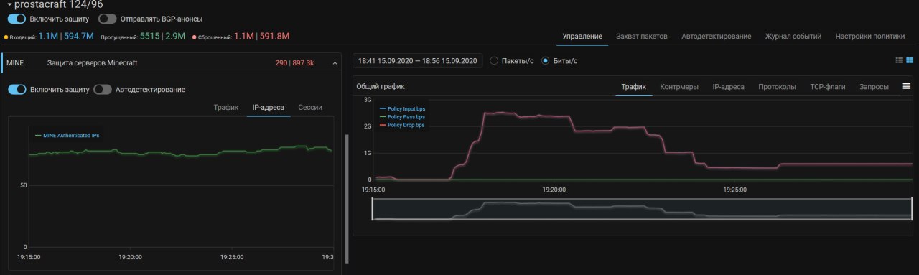Switch chart to 'Трафик' tab in Общий график
The width and height of the screenshot is (919, 275).
(634, 87)
